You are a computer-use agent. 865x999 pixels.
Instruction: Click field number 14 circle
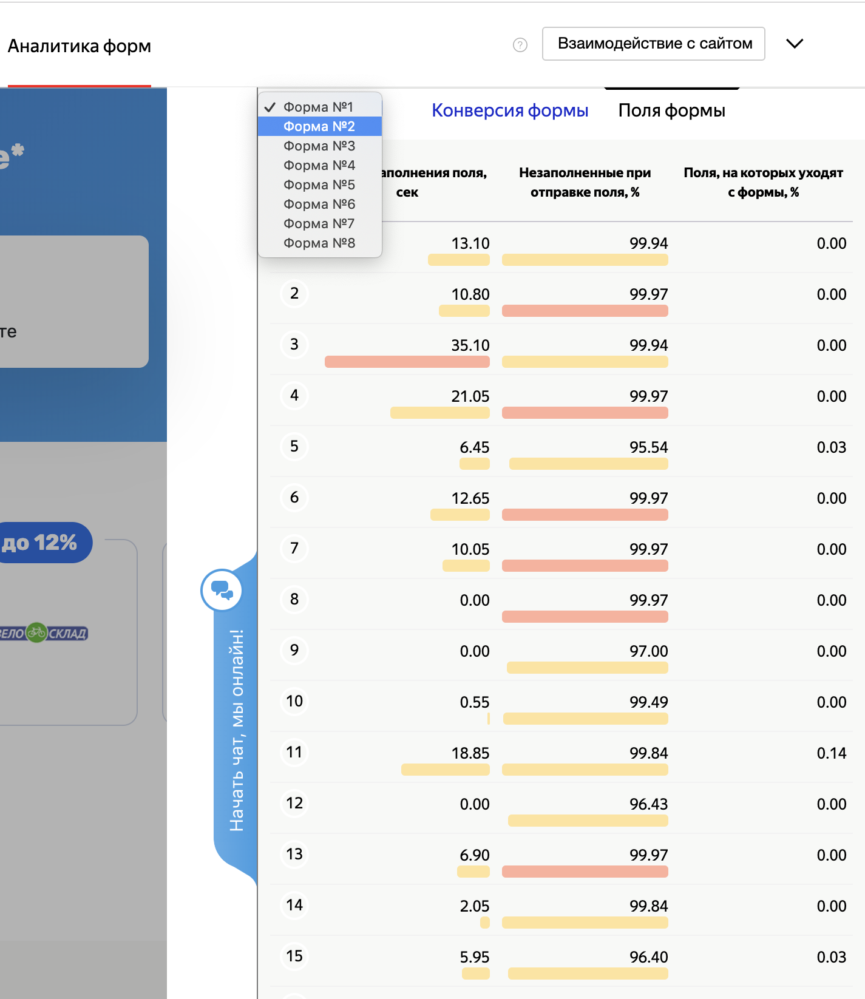pos(294,906)
